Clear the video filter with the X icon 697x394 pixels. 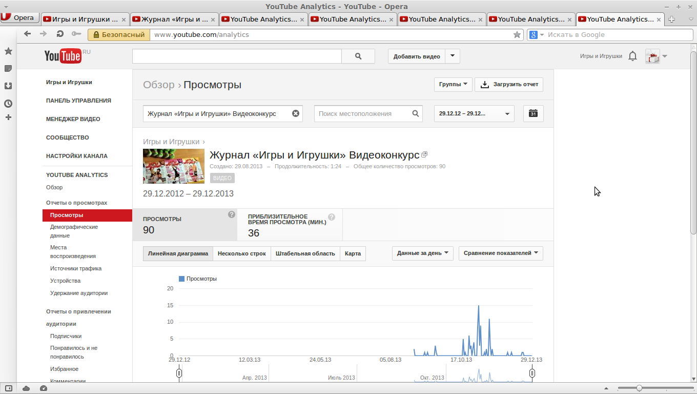click(x=296, y=113)
